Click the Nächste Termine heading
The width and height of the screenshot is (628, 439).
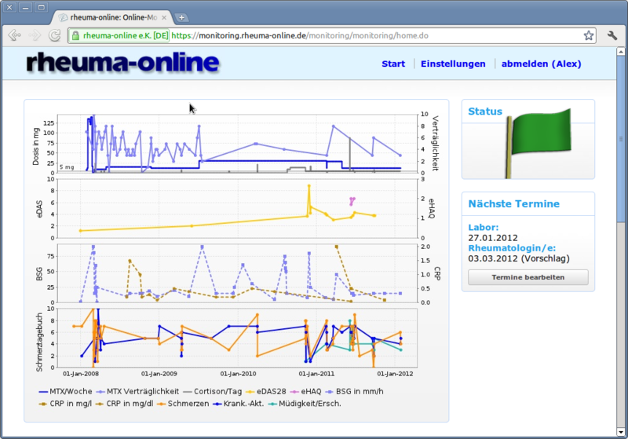coord(514,204)
